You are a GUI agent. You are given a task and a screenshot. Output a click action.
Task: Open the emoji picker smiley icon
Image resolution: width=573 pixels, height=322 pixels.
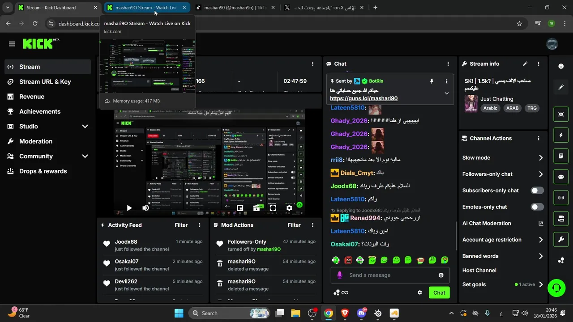click(x=441, y=275)
